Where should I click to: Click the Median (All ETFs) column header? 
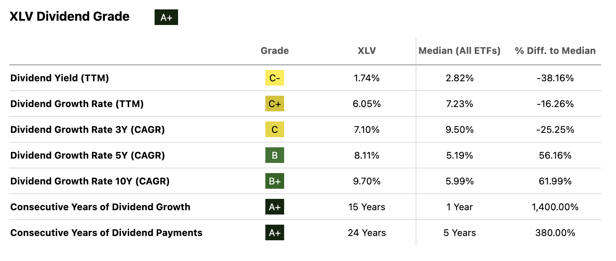click(x=459, y=51)
